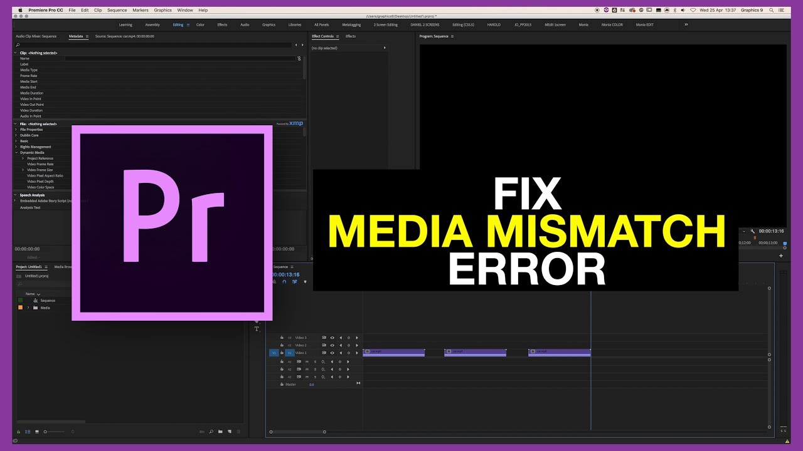Toggle sync lock on Video 3 track
This screenshot has width=803, height=451.
pyautogui.click(x=324, y=338)
